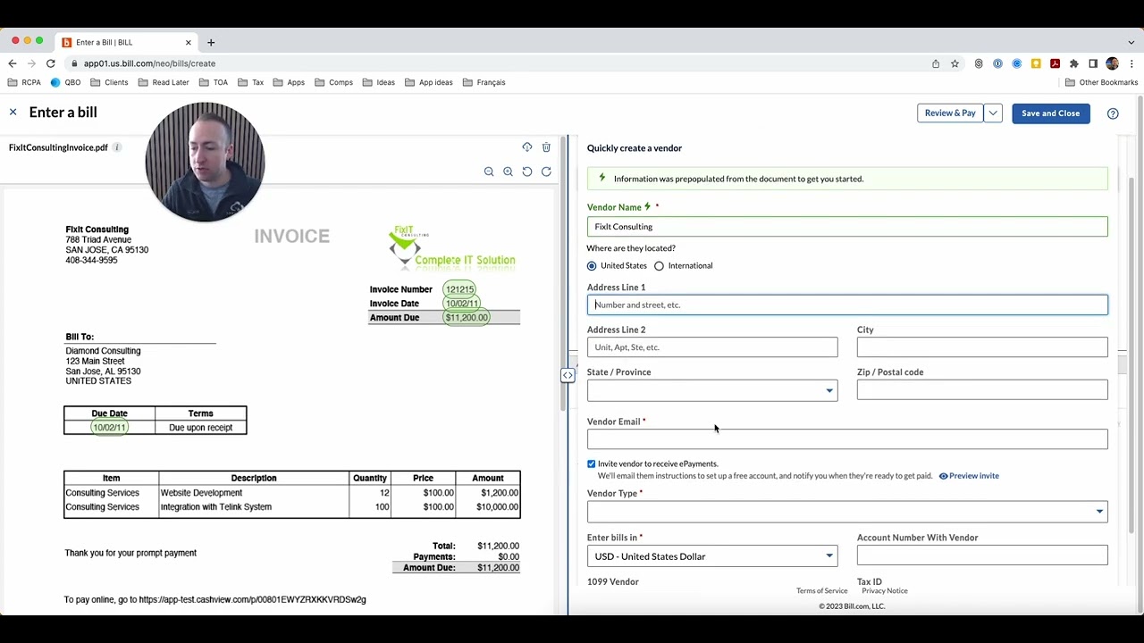Screen dimensions: 1144x643
Task: Open Other Bookmarks folder
Action: coord(1101,82)
